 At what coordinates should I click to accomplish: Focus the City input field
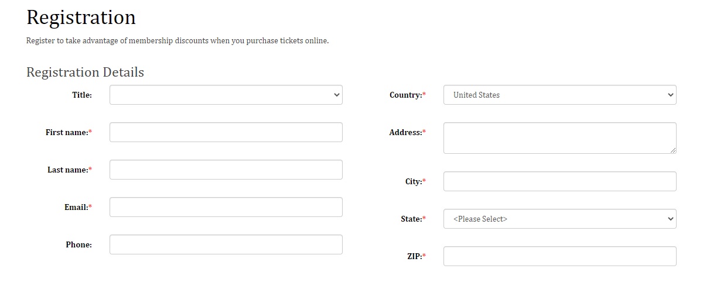pyautogui.click(x=559, y=181)
